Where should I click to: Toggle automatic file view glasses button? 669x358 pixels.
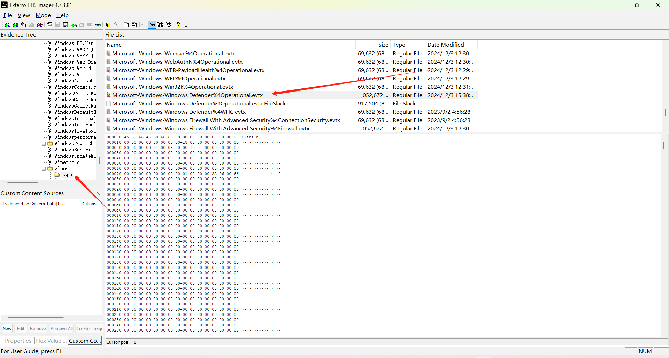point(152,25)
